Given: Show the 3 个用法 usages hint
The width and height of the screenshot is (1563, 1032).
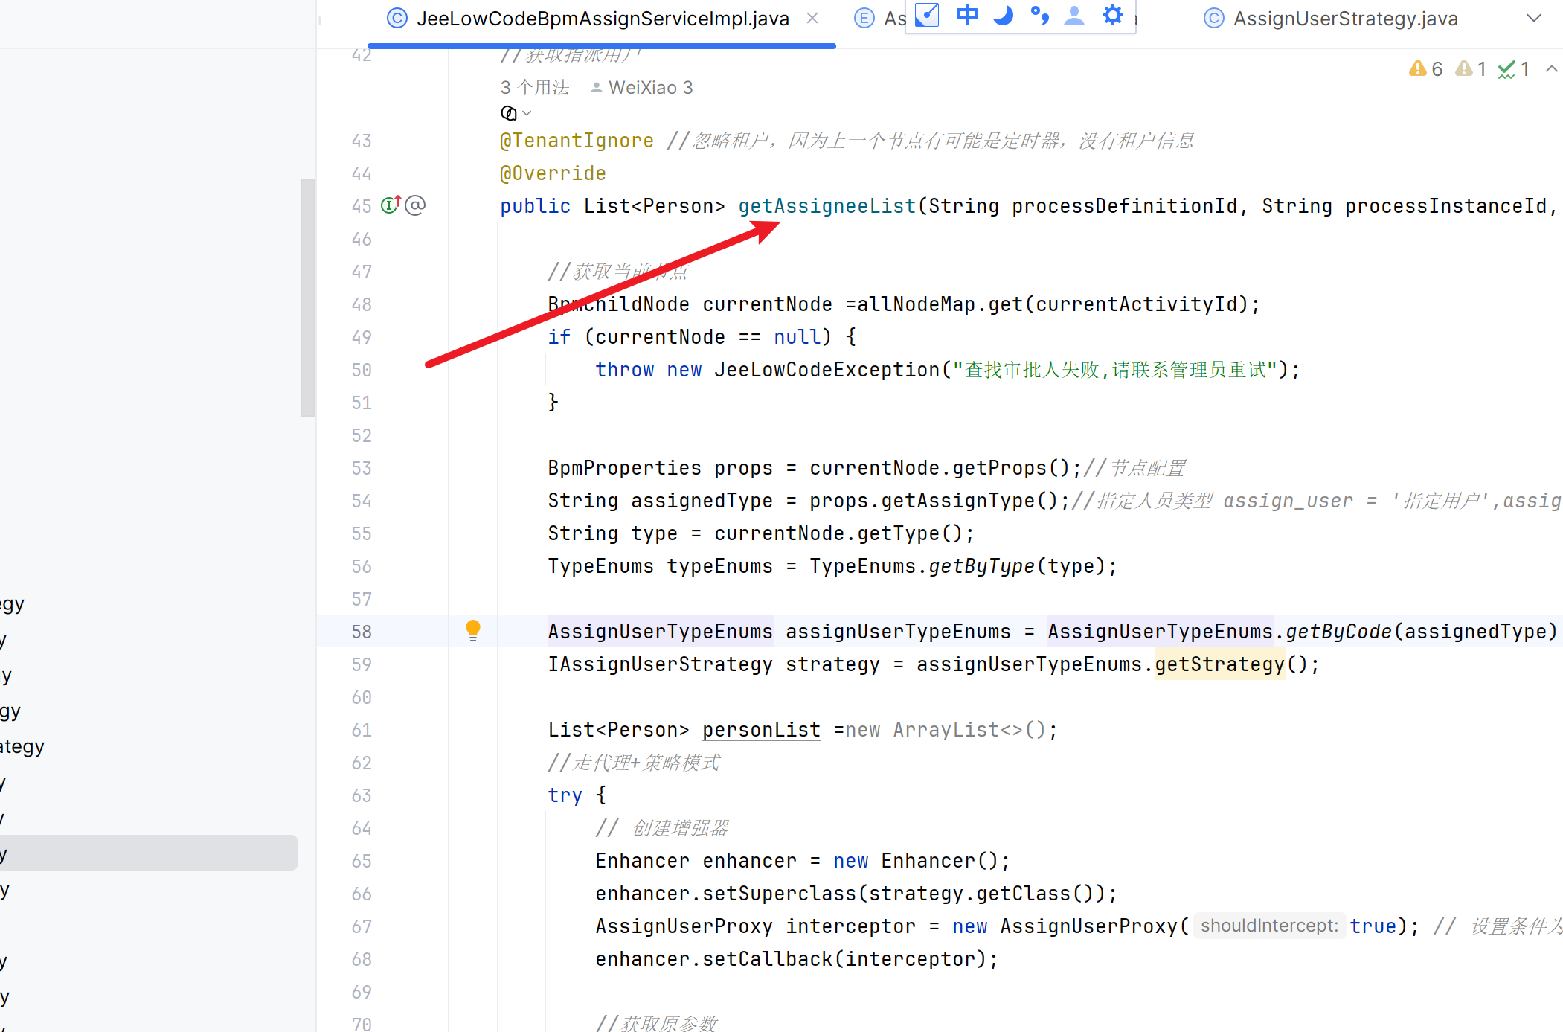Looking at the screenshot, I should point(535,88).
